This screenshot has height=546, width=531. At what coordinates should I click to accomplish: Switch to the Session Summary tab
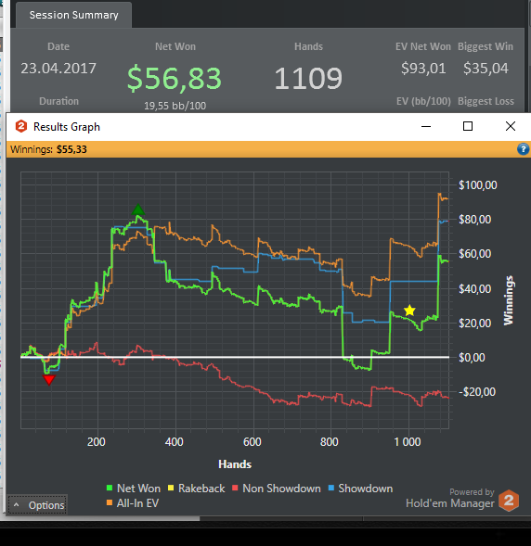pyautogui.click(x=74, y=15)
